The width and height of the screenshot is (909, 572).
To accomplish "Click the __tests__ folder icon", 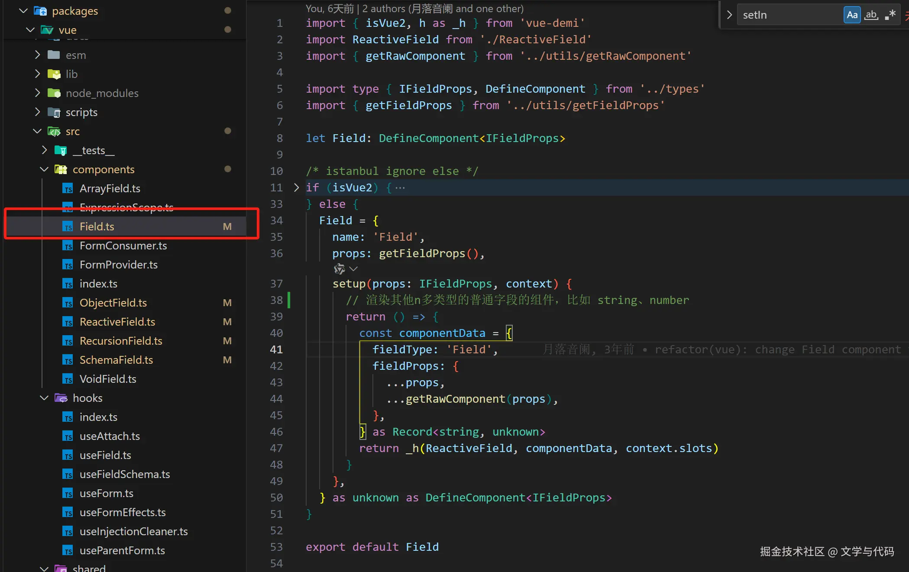I will pos(61,150).
